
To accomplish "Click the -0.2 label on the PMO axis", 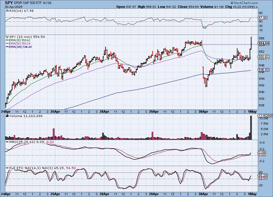I will [x=262, y=161].
